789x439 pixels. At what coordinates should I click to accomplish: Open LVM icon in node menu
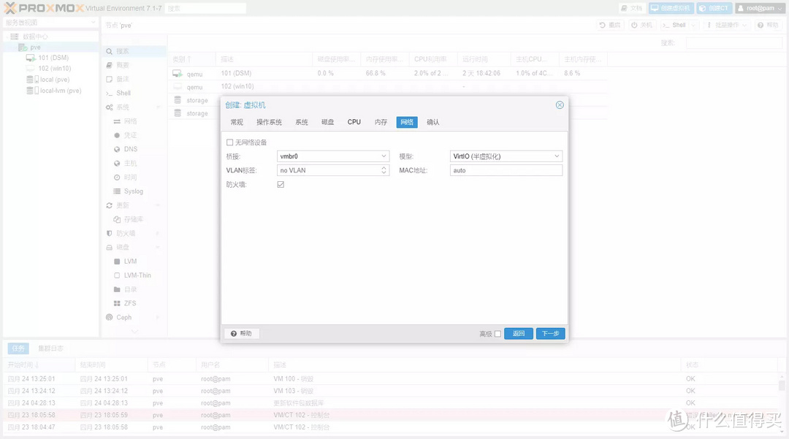pos(117,262)
